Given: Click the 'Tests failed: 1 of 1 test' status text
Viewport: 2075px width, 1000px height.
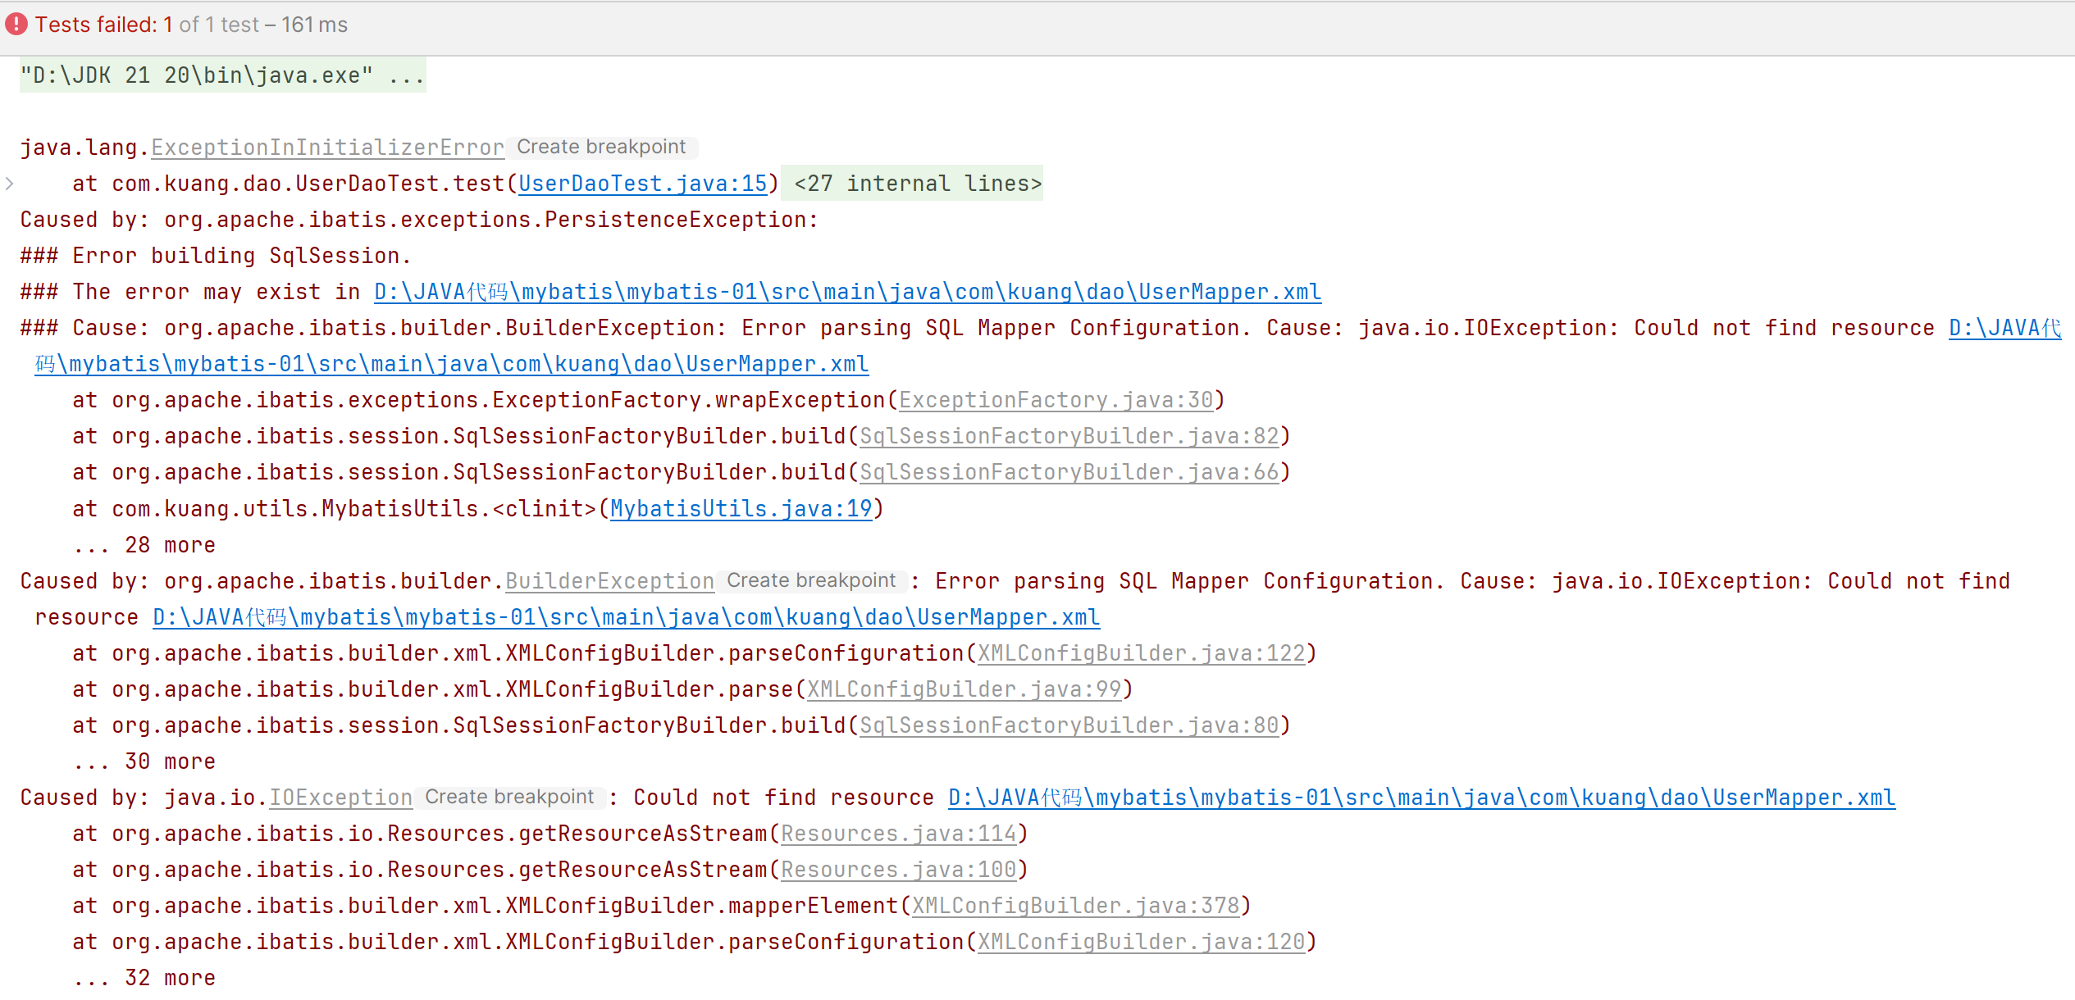Looking at the screenshot, I should coord(191,25).
